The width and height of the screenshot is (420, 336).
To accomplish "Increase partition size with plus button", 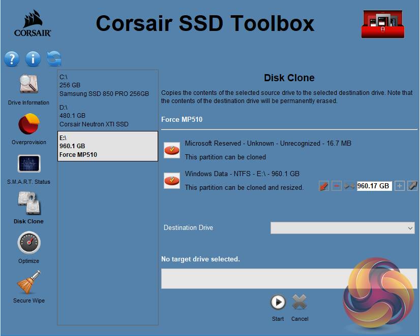I will (x=400, y=186).
